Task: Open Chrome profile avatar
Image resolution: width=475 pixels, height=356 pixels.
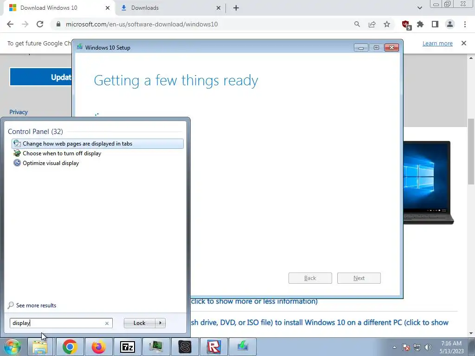Action: (x=450, y=24)
